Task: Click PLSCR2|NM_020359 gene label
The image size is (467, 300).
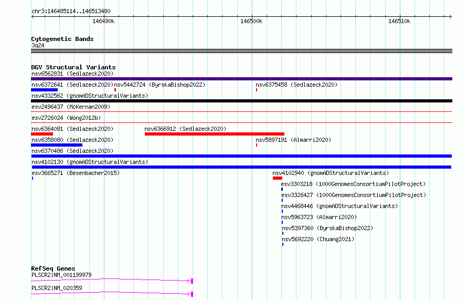Action: point(57,288)
